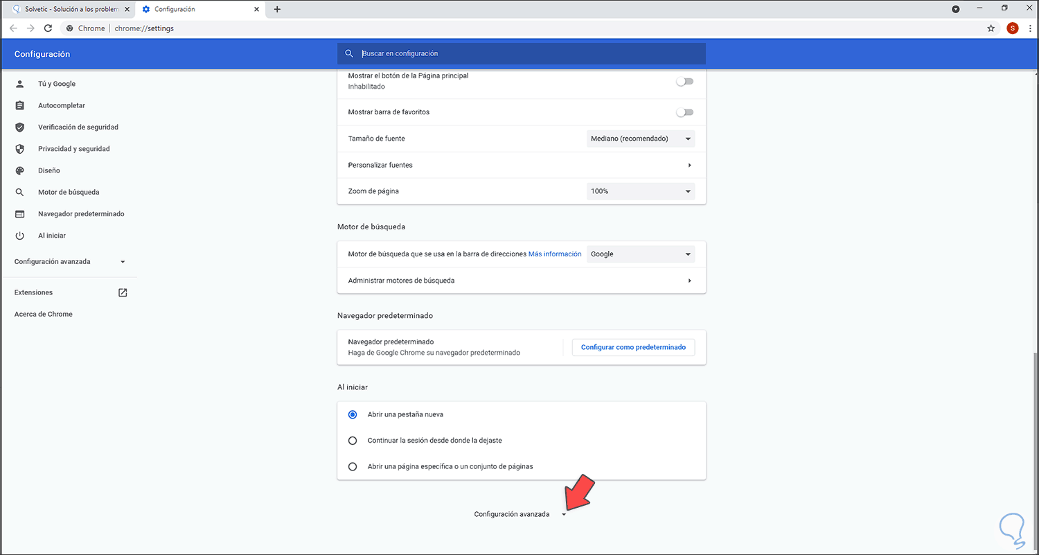
Task: Click the Autocompletar clipboard icon
Action: tap(19, 105)
